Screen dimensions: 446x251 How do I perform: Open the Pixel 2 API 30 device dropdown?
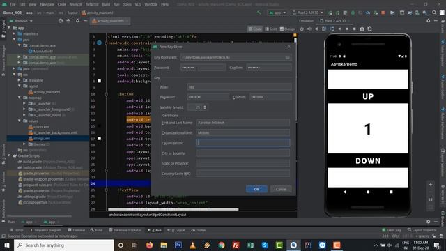click(x=307, y=13)
